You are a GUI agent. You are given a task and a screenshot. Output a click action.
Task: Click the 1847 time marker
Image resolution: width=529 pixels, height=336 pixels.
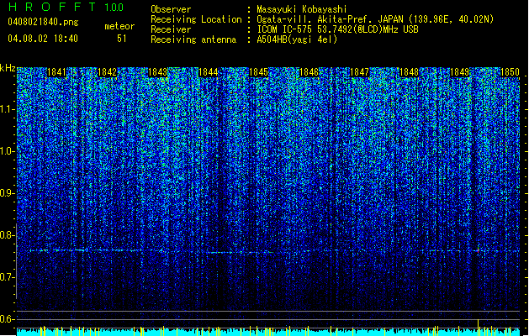pyautogui.click(x=359, y=72)
